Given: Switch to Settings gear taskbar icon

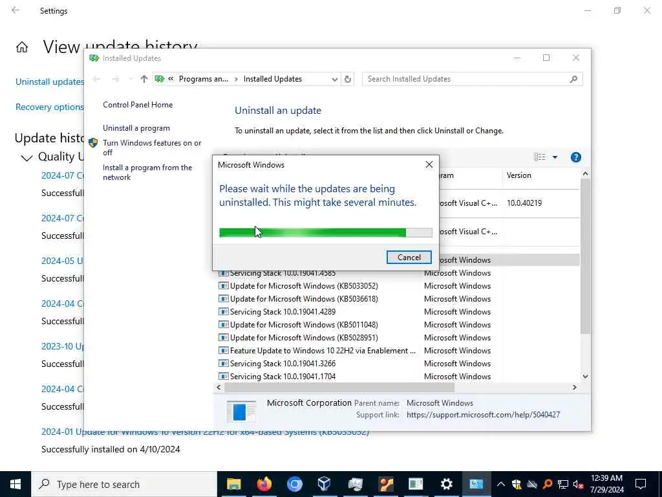Looking at the screenshot, I should [446, 484].
